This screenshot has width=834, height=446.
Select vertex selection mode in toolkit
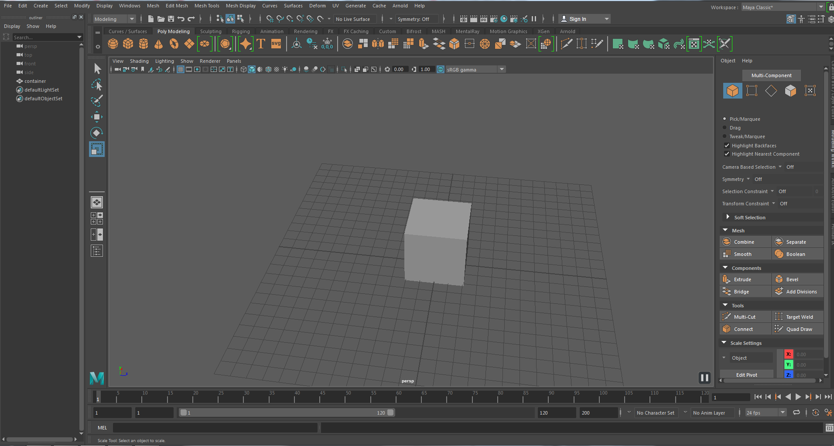point(752,91)
